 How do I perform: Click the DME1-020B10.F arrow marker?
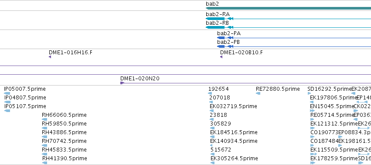coord(221,57)
